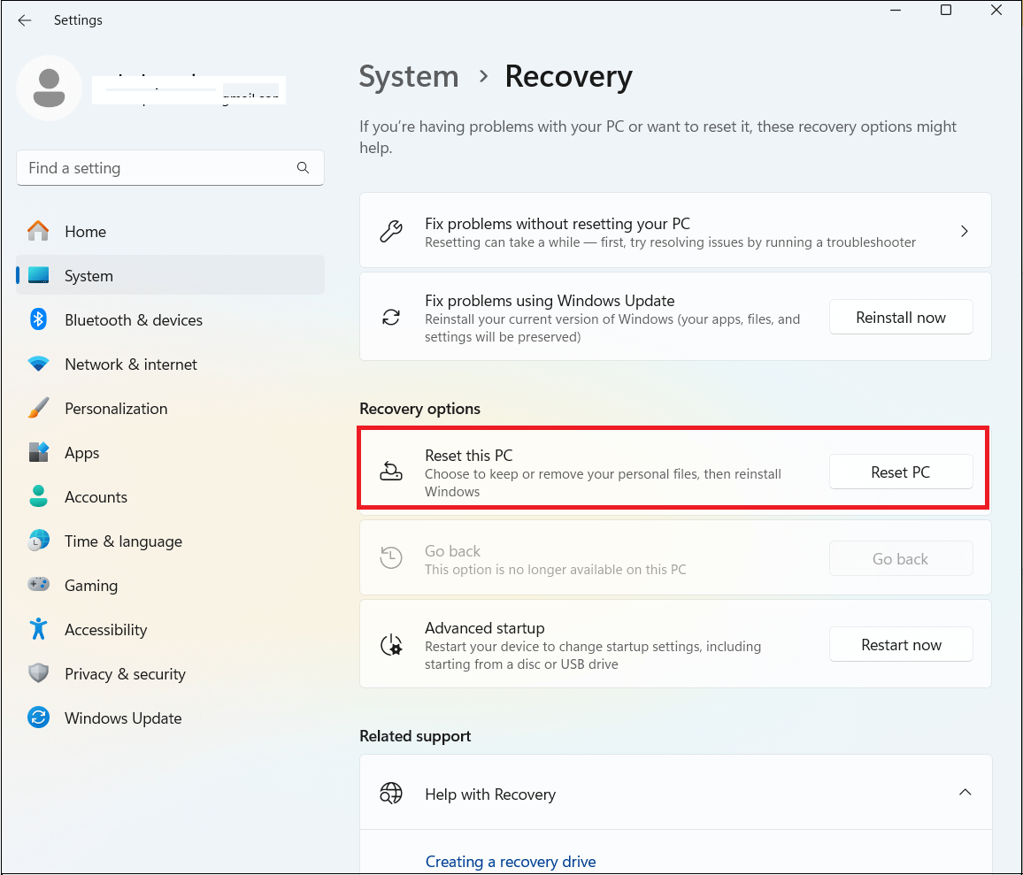
Task: Click the System monitor icon in sidebar
Action: (x=38, y=275)
